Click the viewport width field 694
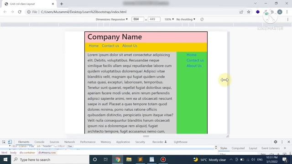The width and height of the screenshot is (292, 164). [x=138, y=19]
